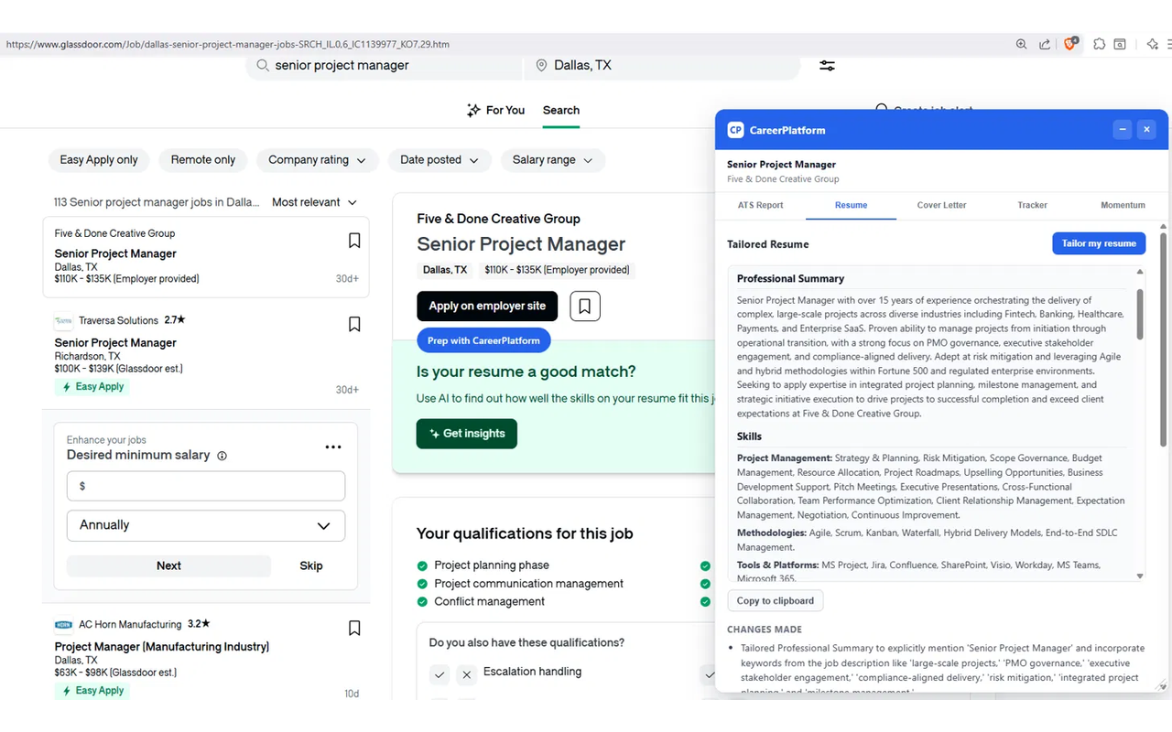Select the Search tab

coord(561,110)
